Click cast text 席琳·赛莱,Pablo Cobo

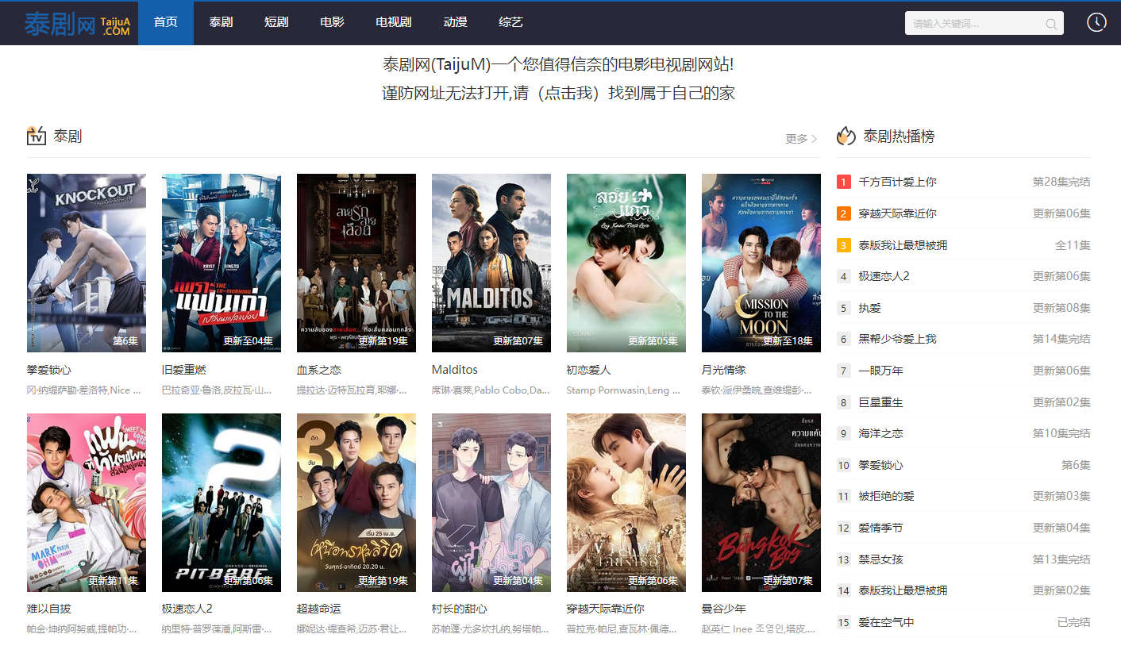click(491, 390)
